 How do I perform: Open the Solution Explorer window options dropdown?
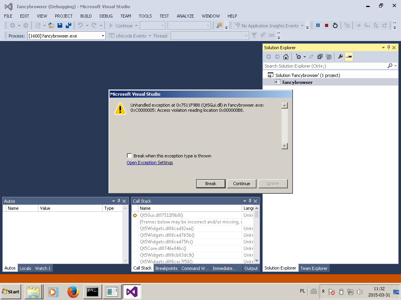pyautogui.click(x=383, y=47)
